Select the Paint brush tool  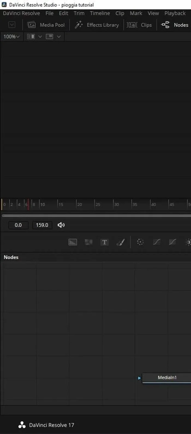[x=120, y=242]
